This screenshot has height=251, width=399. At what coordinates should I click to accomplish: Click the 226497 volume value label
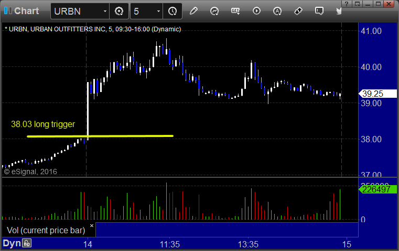pyautogui.click(x=378, y=189)
